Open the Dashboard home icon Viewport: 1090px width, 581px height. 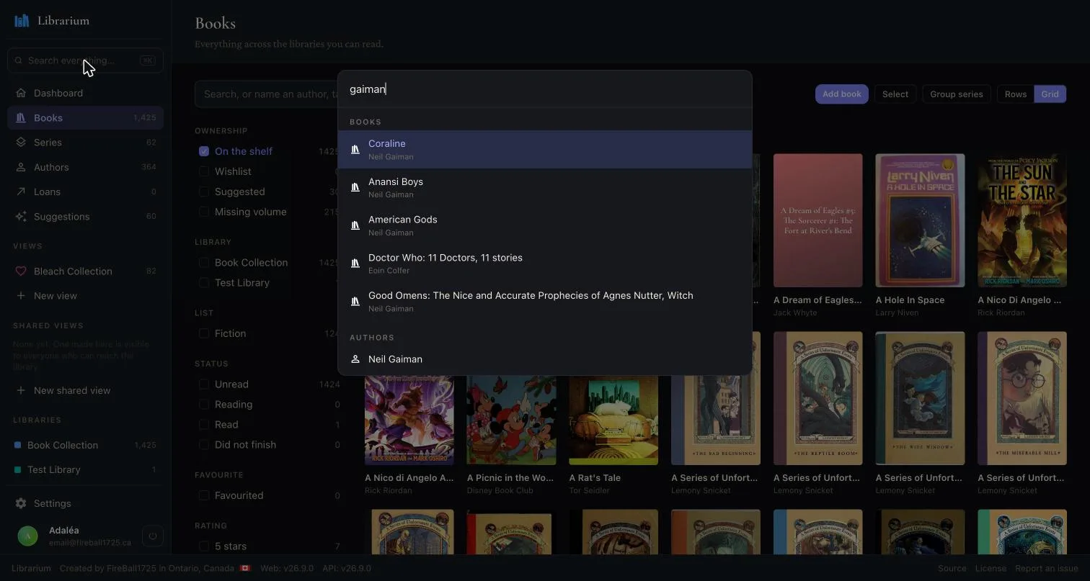pos(21,93)
